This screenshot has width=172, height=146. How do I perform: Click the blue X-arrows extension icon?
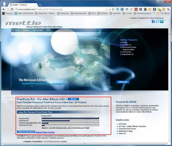click(x=122, y=9)
